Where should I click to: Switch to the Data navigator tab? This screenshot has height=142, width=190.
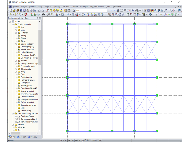coord(12,137)
